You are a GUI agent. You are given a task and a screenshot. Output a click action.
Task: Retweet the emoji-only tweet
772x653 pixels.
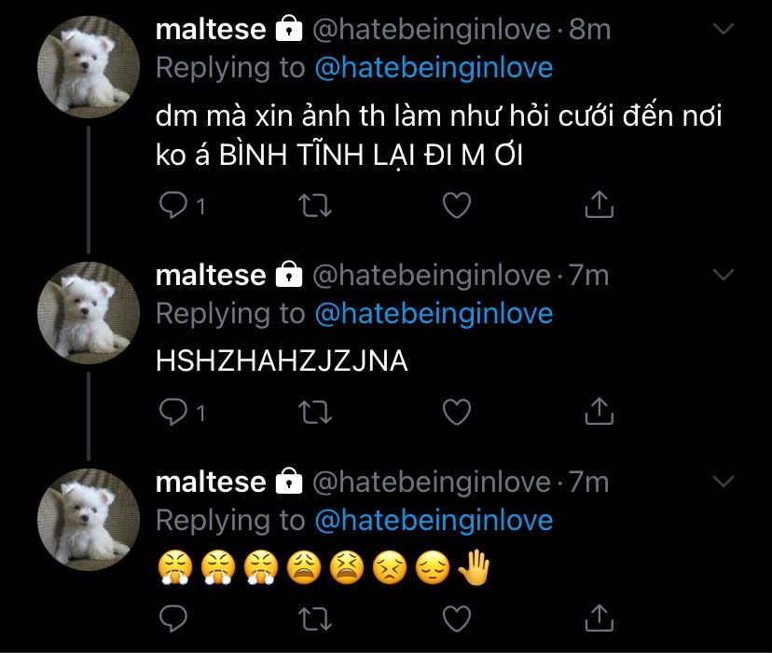(317, 617)
